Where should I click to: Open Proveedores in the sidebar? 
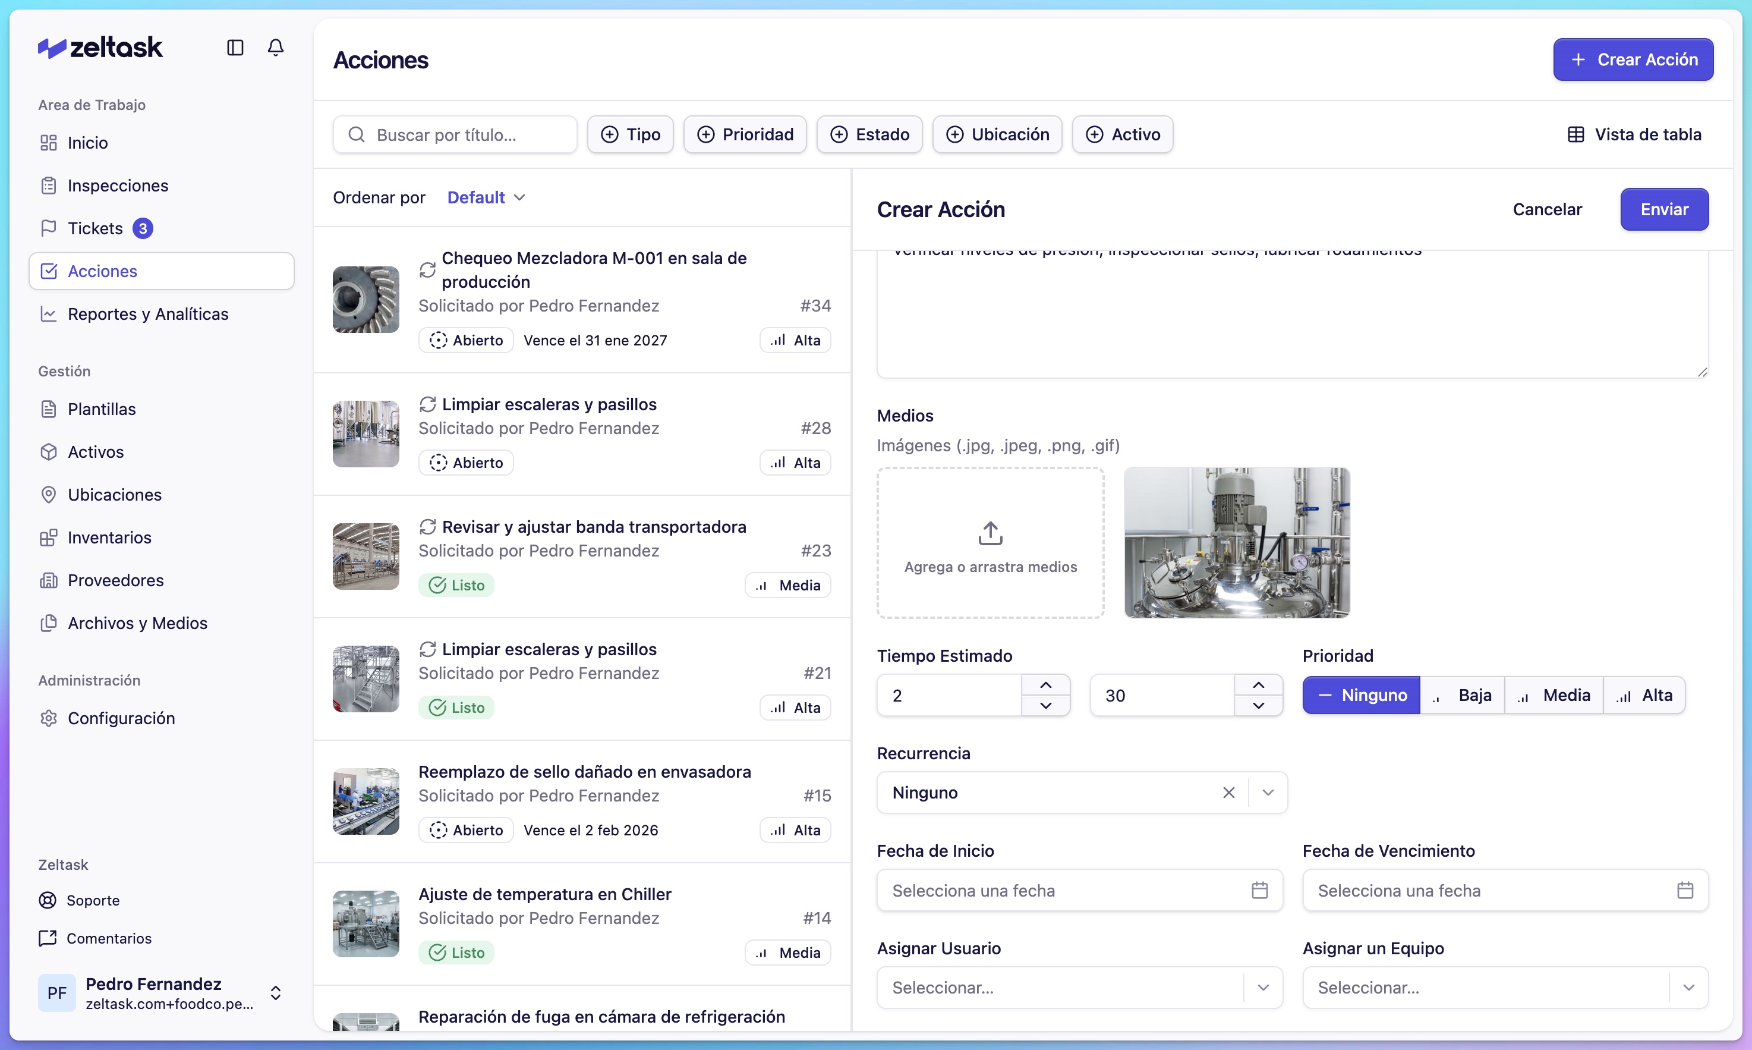(161, 580)
